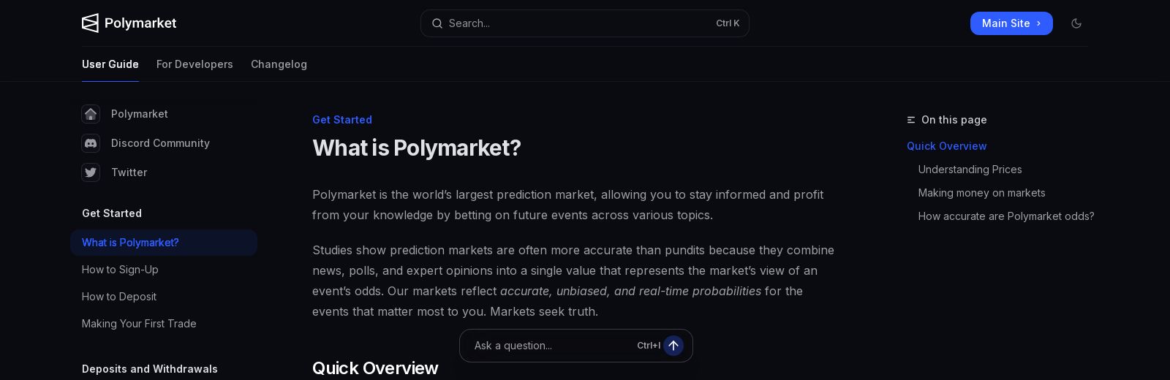Click the On this page list icon
This screenshot has height=380, width=1170.
click(911, 120)
